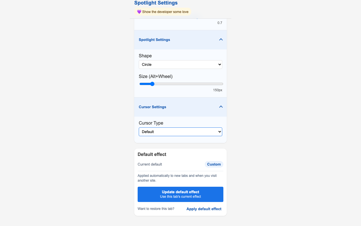This screenshot has height=226, width=361.
Task: Click the Cursor Type dropdown's arrow indicator
Action: [220, 132]
